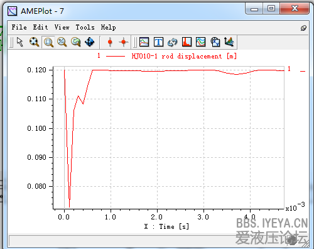This screenshot has height=249, width=314.
Task: Click the XY plot icon
Action: (x=215, y=42)
